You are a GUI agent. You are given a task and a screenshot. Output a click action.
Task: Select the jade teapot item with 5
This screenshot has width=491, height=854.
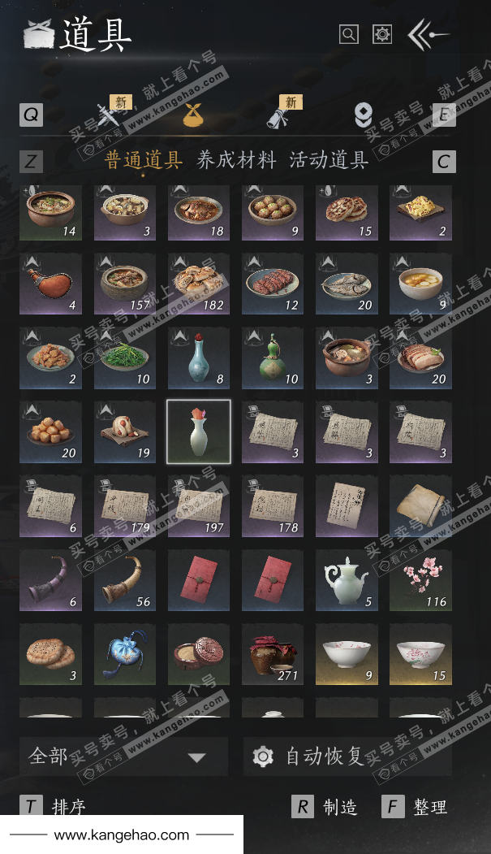(347, 580)
